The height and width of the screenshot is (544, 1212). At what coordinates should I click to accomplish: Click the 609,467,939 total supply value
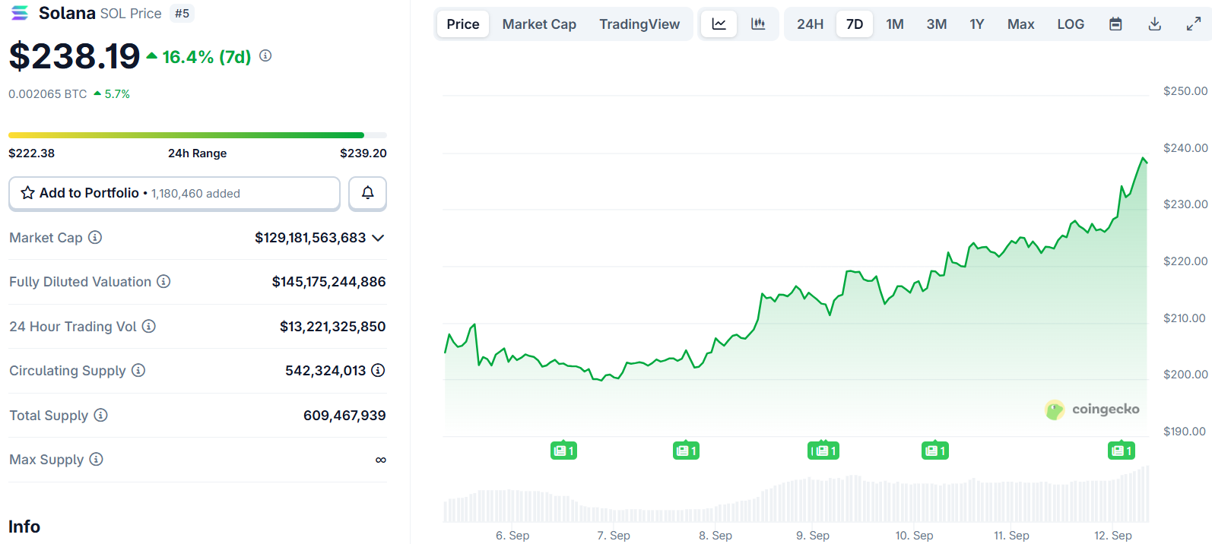[x=344, y=416]
